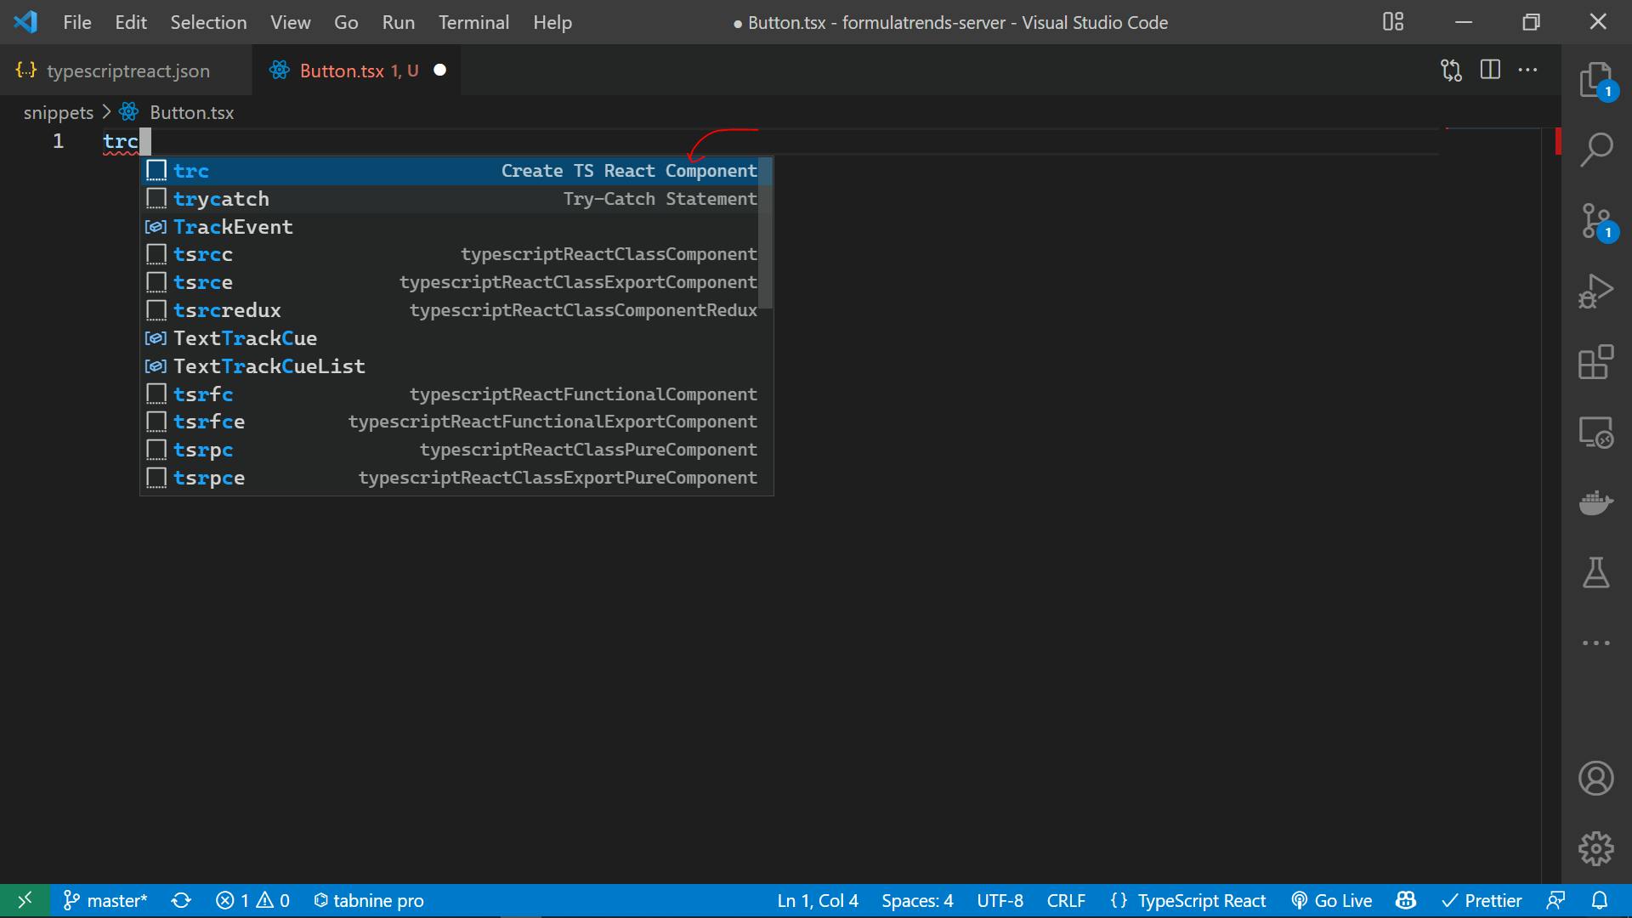Image resolution: width=1632 pixels, height=918 pixels.
Task: Switch to Button.tsx tab
Action: click(x=357, y=71)
